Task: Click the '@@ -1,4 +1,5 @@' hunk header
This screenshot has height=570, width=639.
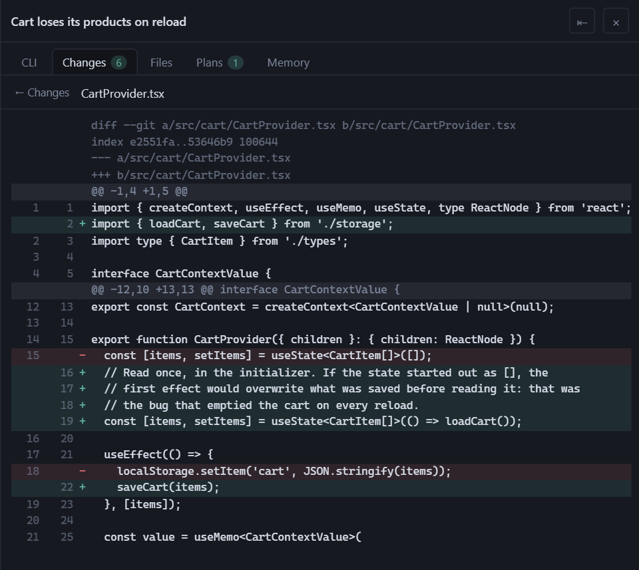Action: (321, 192)
